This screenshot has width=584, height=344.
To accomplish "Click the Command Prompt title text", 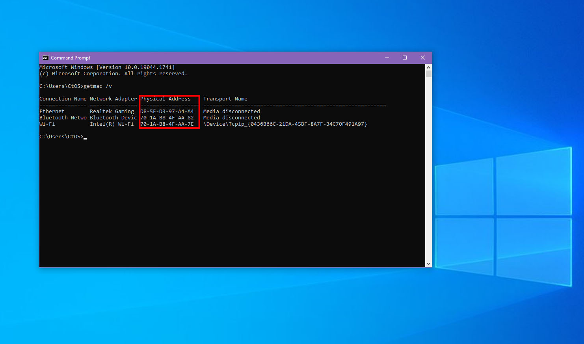I will point(71,58).
